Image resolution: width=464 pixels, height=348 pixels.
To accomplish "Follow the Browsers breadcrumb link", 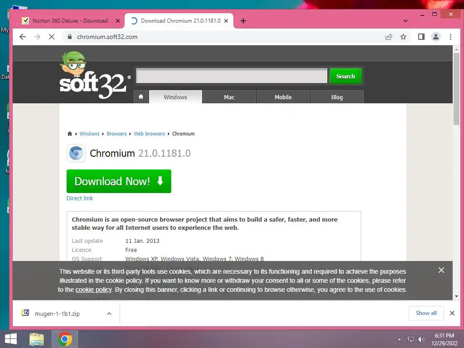I will 116,134.
